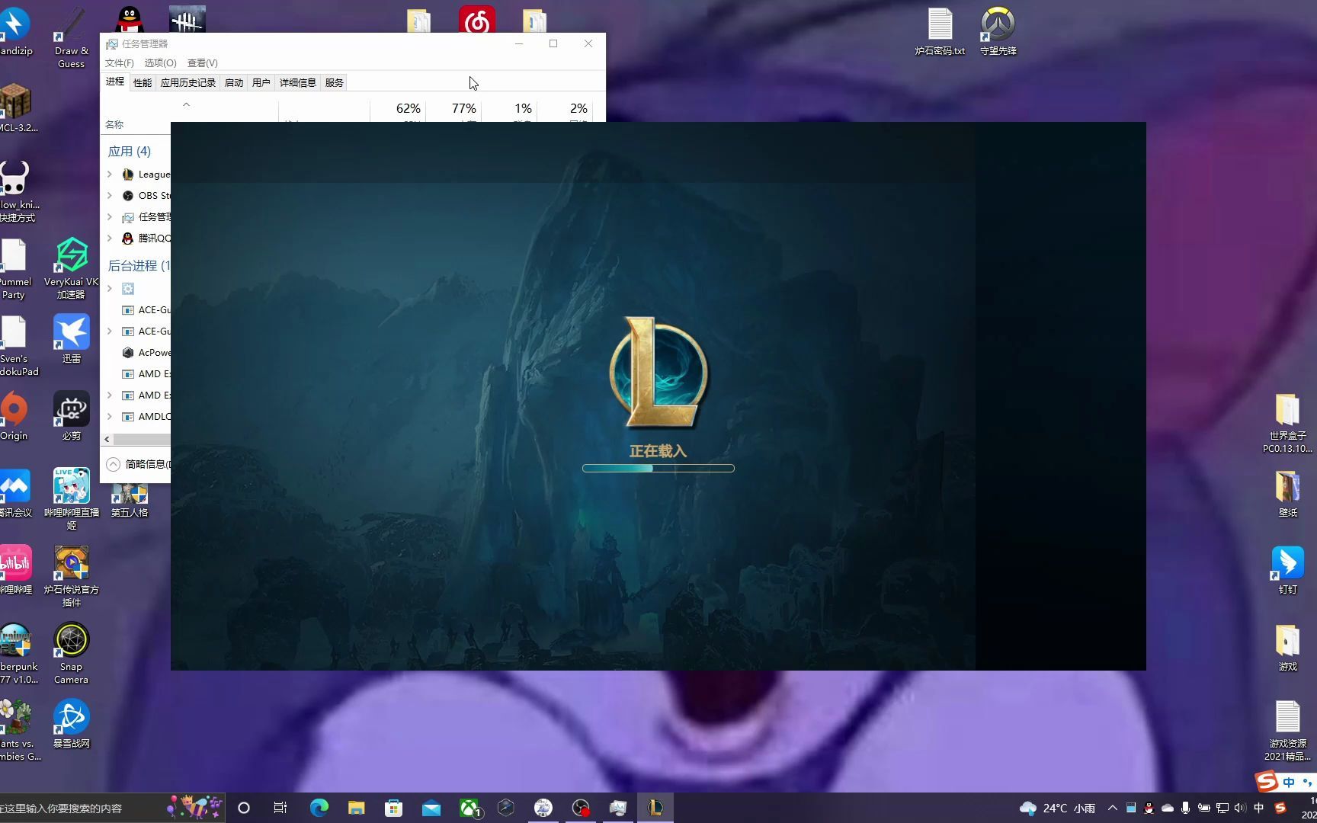Image resolution: width=1317 pixels, height=823 pixels.
Task: Launch 哔哩哔哩直播姬 from the desktop
Action: (72, 498)
